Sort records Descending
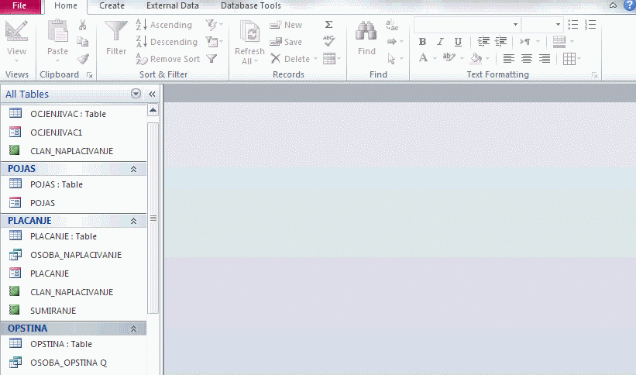Viewport: 636px width, 375px height. tap(167, 42)
